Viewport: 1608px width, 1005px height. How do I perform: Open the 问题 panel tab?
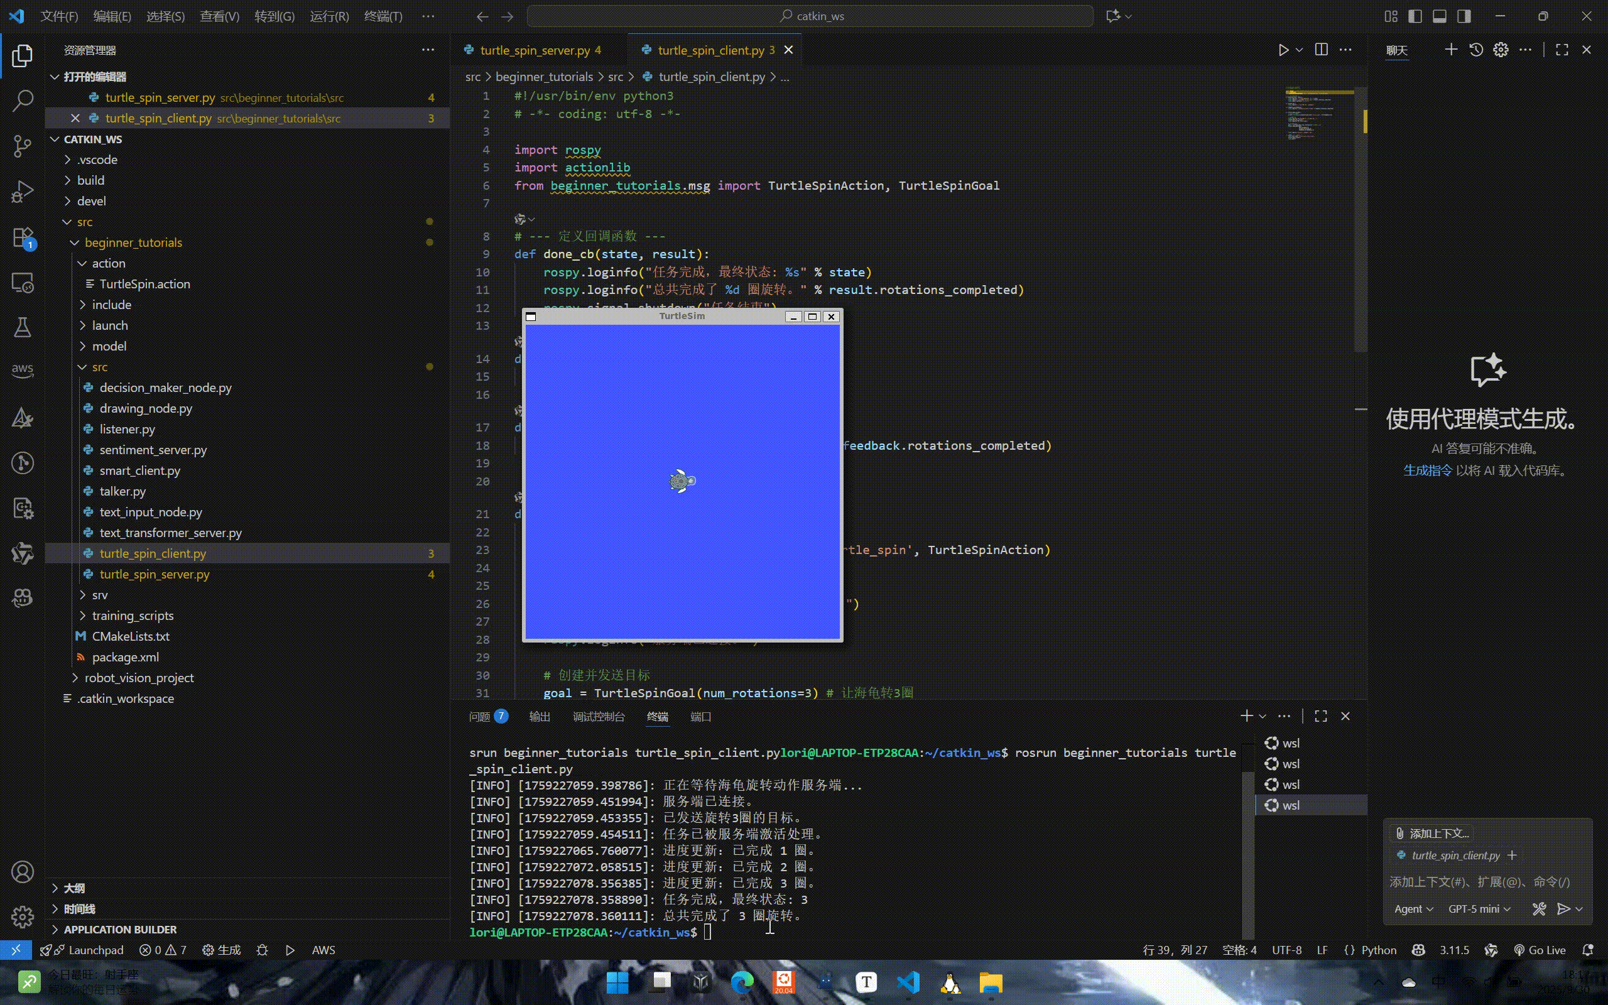pyautogui.click(x=489, y=716)
